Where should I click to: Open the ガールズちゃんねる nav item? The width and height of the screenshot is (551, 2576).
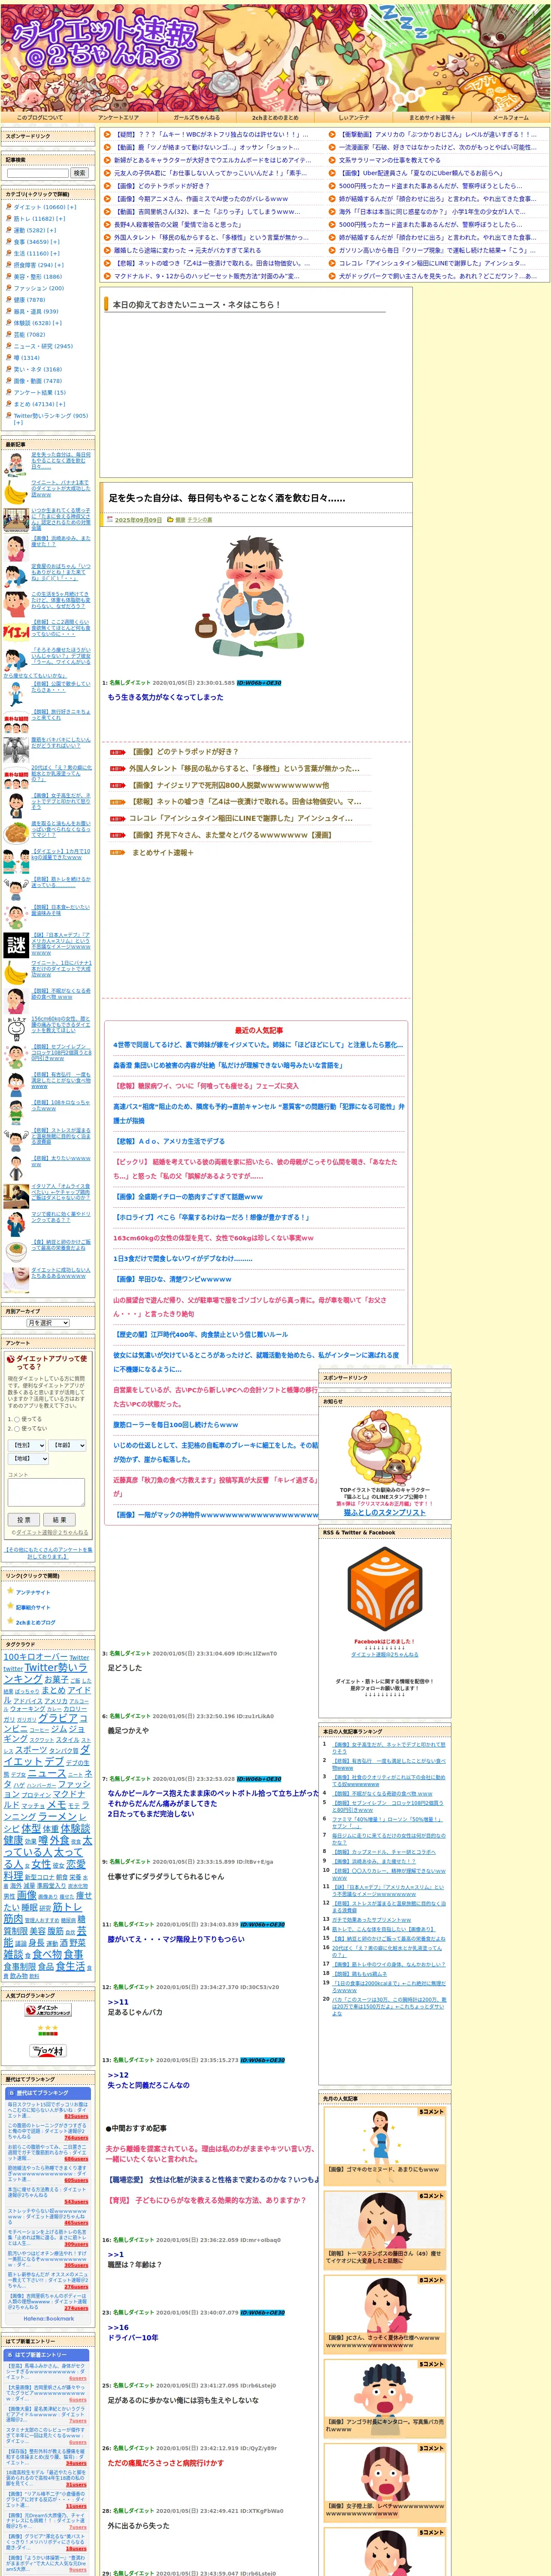pos(197,117)
